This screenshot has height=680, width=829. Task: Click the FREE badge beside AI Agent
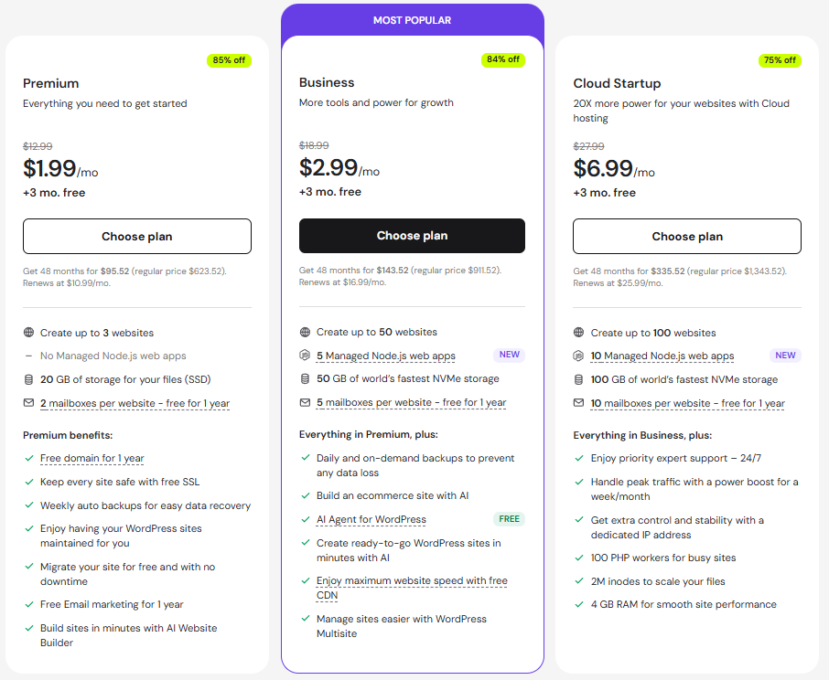point(510,519)
